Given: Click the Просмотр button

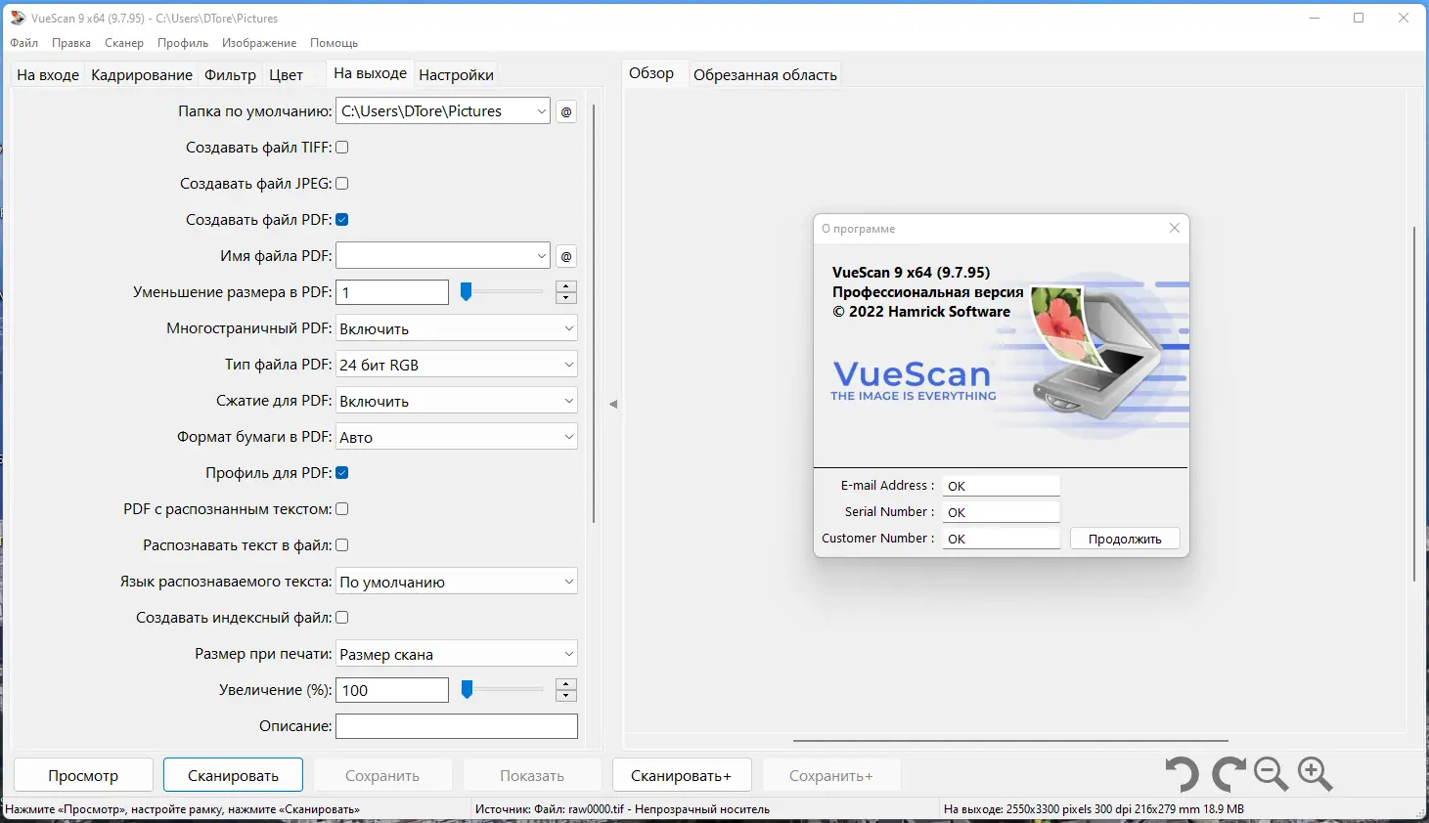Looking at the screenshot, I should 83,774.
